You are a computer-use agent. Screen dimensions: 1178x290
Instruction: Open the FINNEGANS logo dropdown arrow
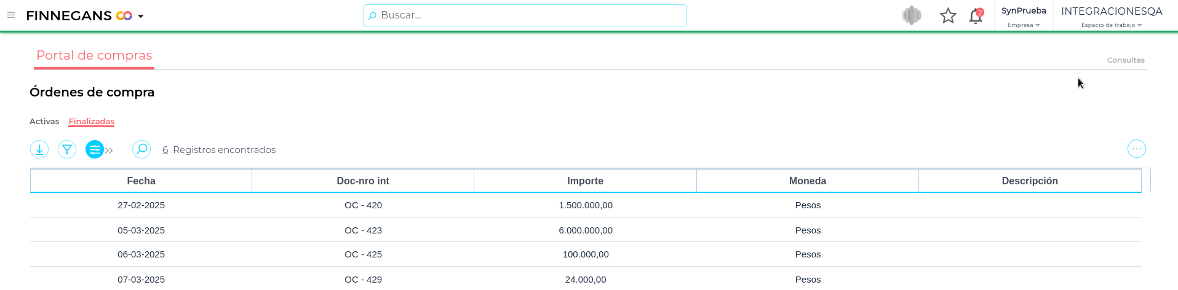[x=141, y=16]
